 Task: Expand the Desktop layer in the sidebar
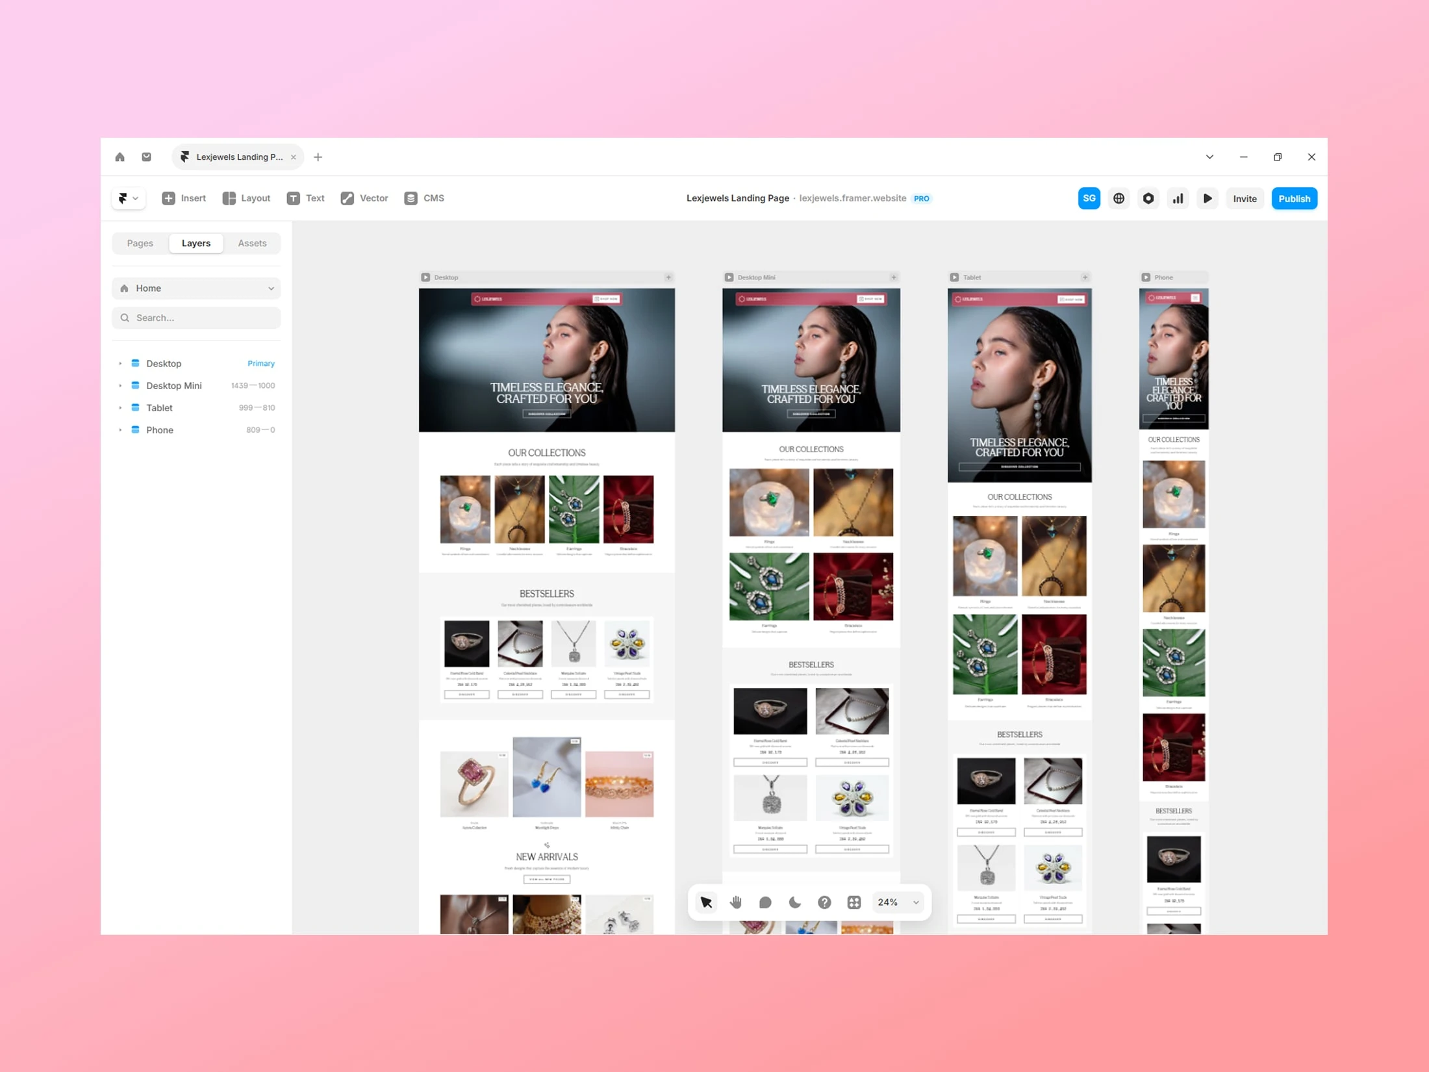(x=120, y=363)
